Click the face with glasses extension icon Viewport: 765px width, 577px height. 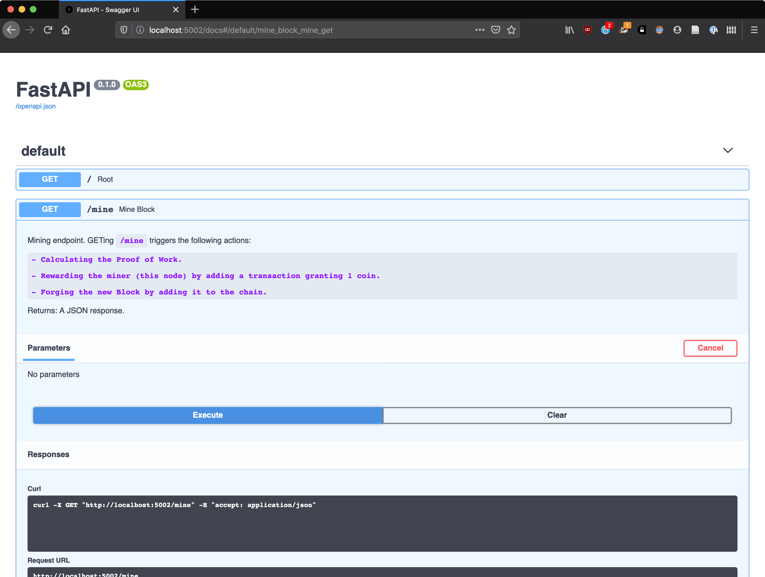point(659,30)
